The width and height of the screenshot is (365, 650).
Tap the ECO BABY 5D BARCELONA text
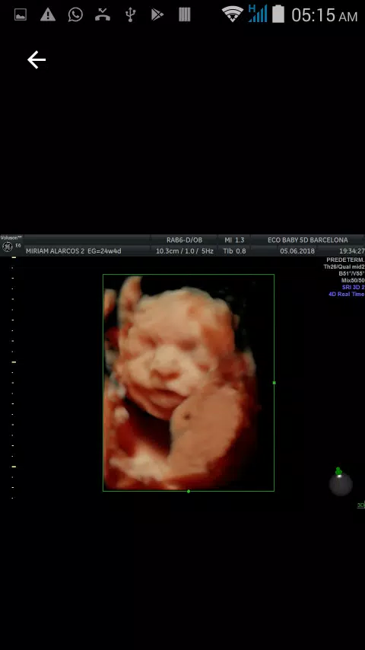click(x=308, y=240)
